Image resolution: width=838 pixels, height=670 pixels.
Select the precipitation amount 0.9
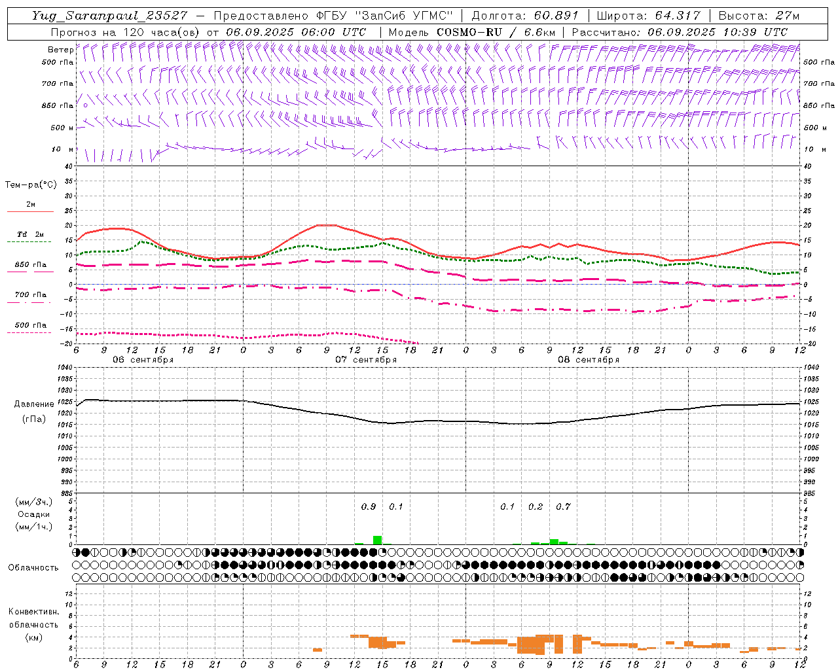pyautogui.click(x=369, y=507)
